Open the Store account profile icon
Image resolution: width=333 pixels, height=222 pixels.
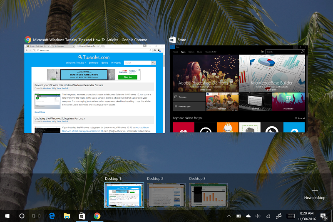pyautogui.click(x=262, y=52)
